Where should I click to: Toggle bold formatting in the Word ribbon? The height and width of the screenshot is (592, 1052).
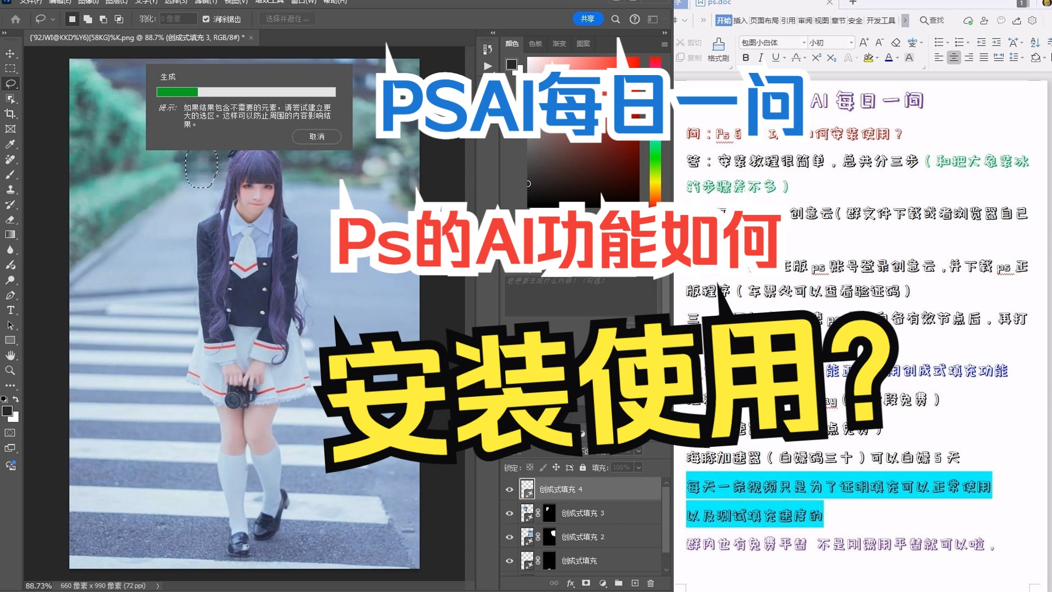[745, 57]
